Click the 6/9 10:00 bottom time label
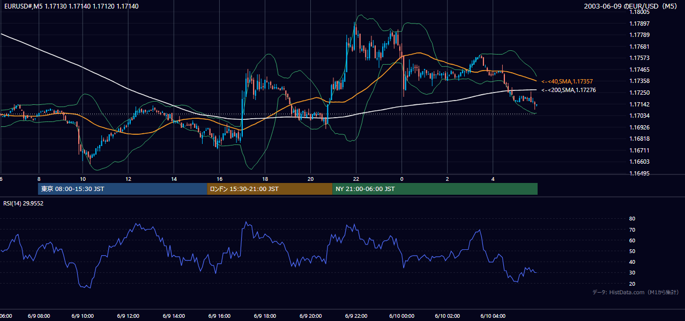Viewport: 685px width, 321px height. [x=83, y=316]
